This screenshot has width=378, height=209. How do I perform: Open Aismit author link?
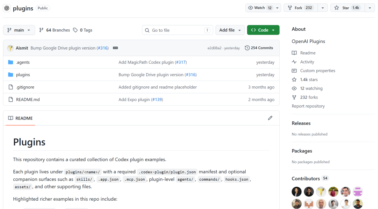click(x=22, y=48)
